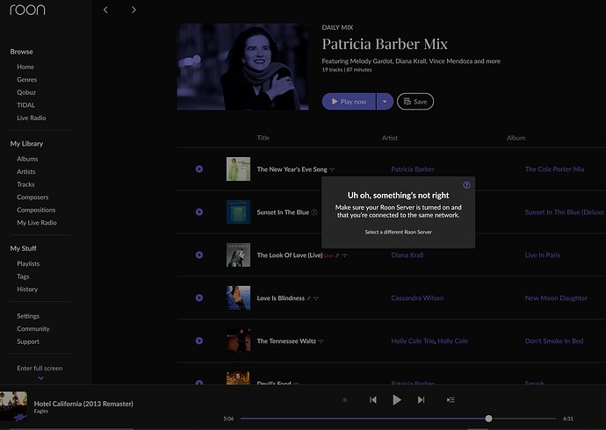The height and width of the screenshot is (430, 606).
Task: Go forward with the right arrow
Action: 133,10
